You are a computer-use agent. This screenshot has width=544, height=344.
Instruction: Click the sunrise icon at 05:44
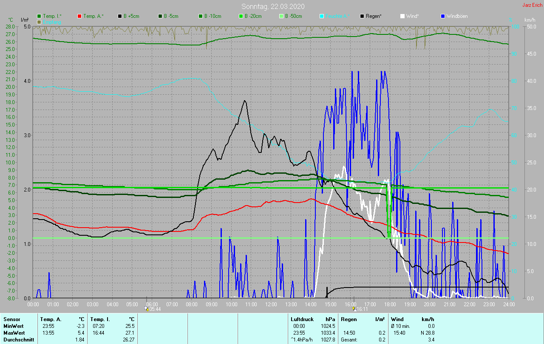146,309
